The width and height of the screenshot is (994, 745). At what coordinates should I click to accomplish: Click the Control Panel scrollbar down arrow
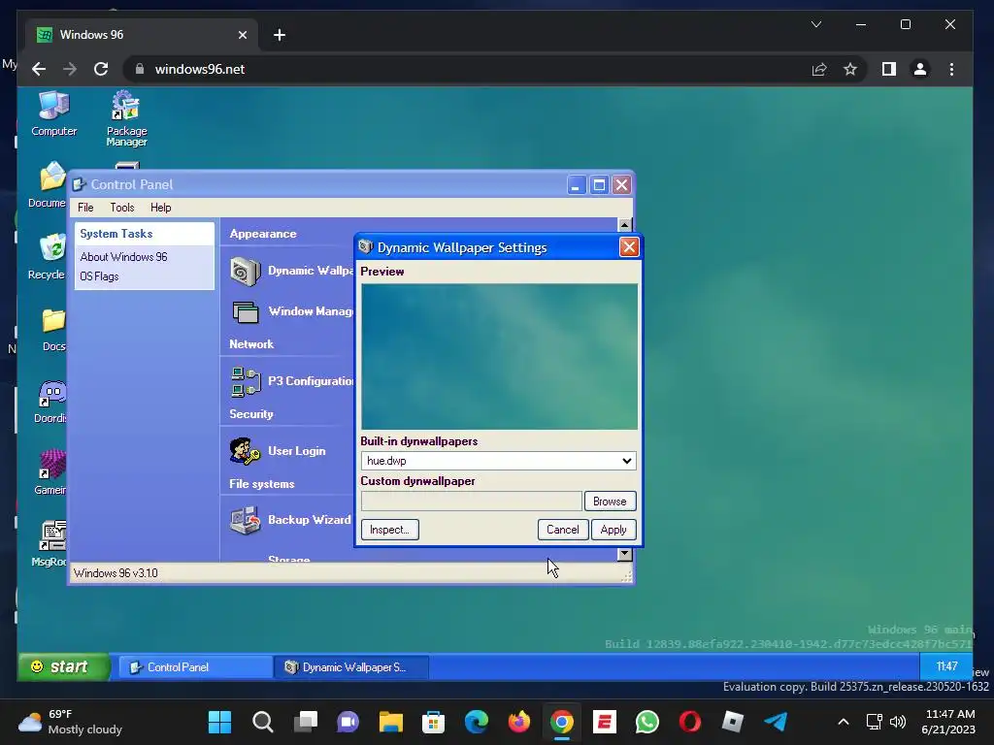tap(624, 554)
